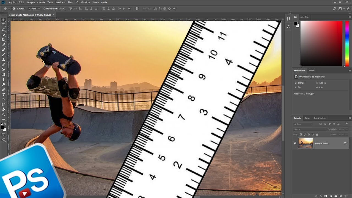The height and width of the screenshot is (198, 352).
Task: Select the Crop tool
Action: click(4, 40)
